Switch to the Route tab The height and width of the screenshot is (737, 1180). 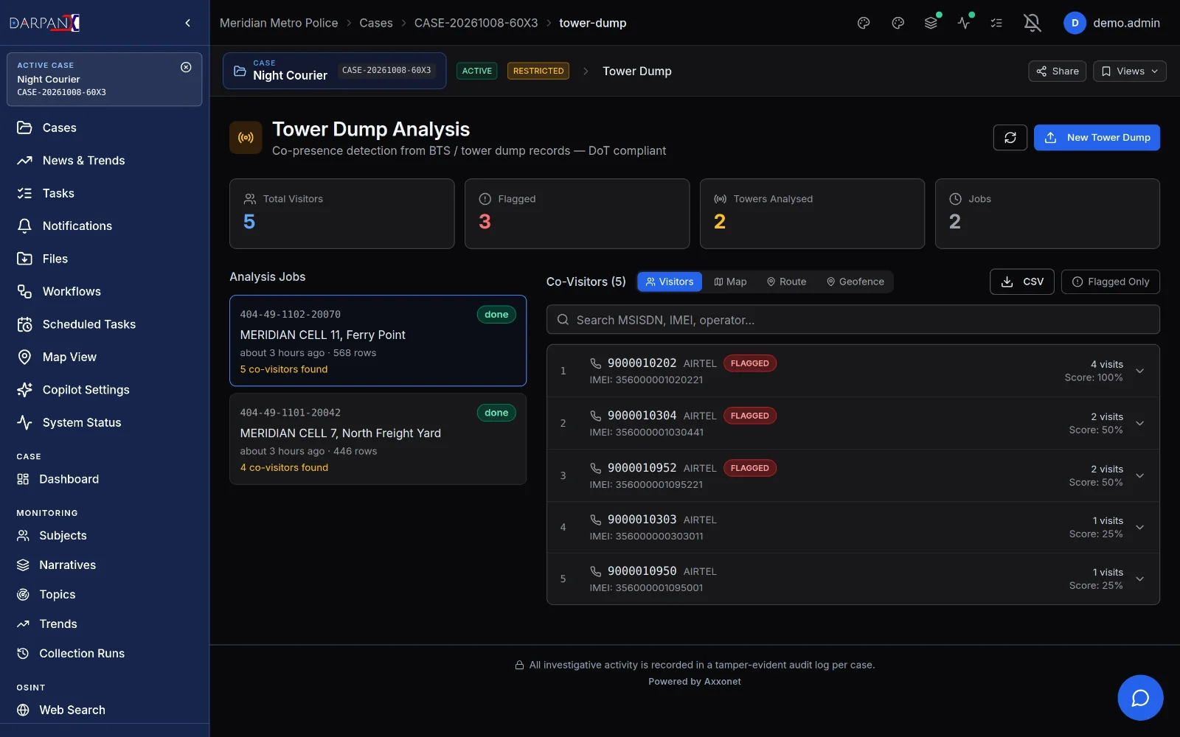(786, 282)
